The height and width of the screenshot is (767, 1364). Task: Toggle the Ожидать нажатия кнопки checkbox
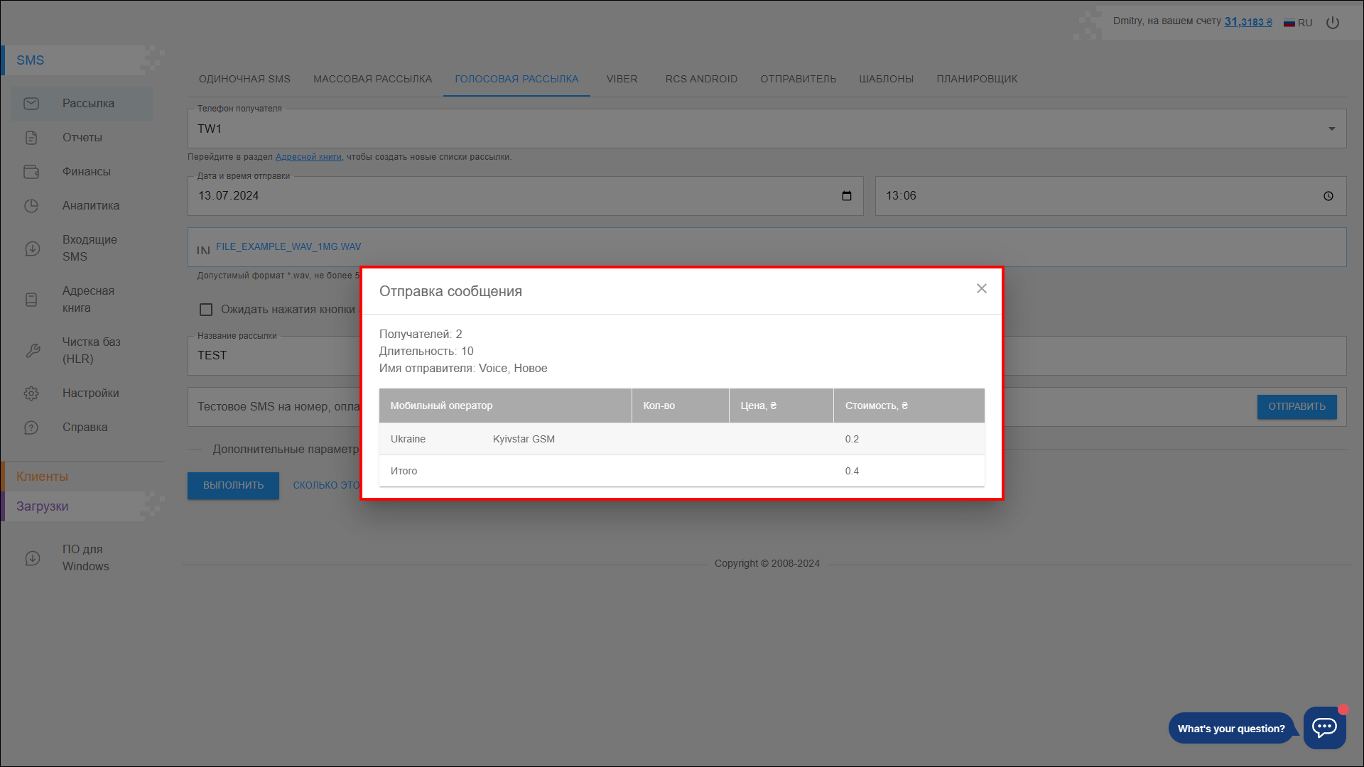206,310
